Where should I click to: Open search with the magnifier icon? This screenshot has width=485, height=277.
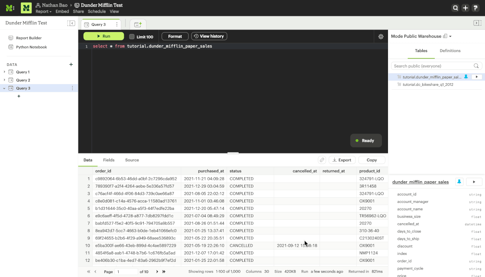[455, 8]
